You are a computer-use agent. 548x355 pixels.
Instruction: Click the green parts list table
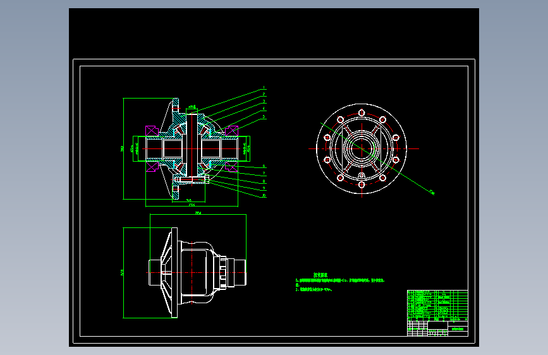coord(437,305)
